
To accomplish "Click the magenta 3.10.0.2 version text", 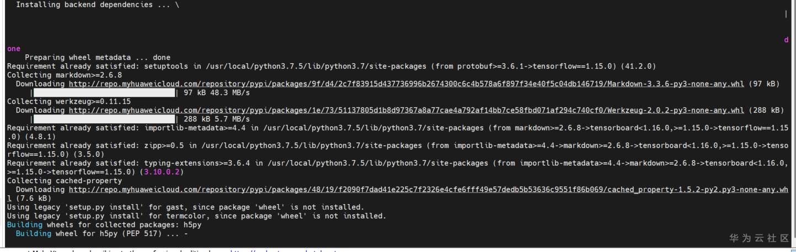I will [163, 172].
